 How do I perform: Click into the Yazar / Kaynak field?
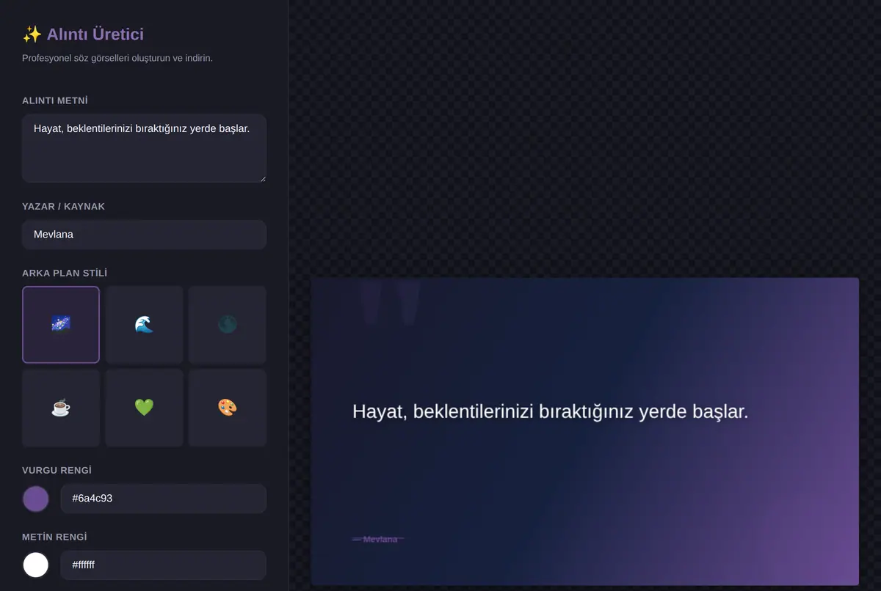(144, 235)
